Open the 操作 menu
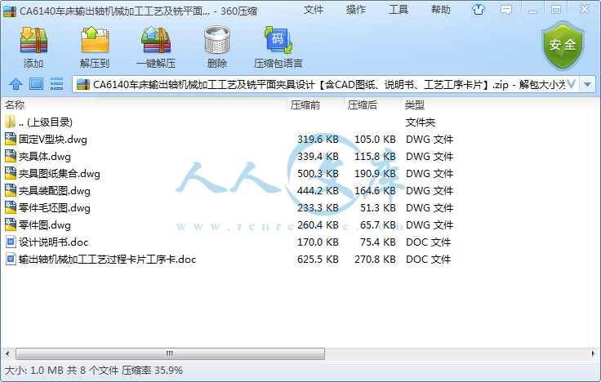Screen dimensions: 601x382 point(356,10)
